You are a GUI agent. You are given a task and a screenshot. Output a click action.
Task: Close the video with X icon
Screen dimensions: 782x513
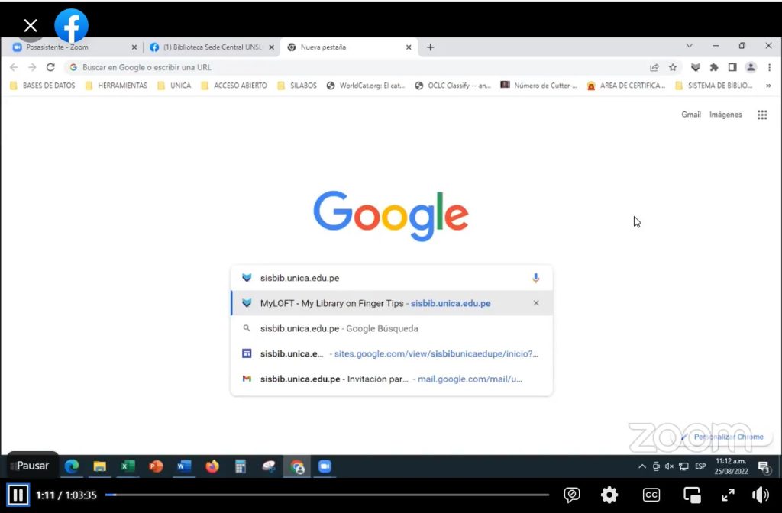[x=31, y=27]
